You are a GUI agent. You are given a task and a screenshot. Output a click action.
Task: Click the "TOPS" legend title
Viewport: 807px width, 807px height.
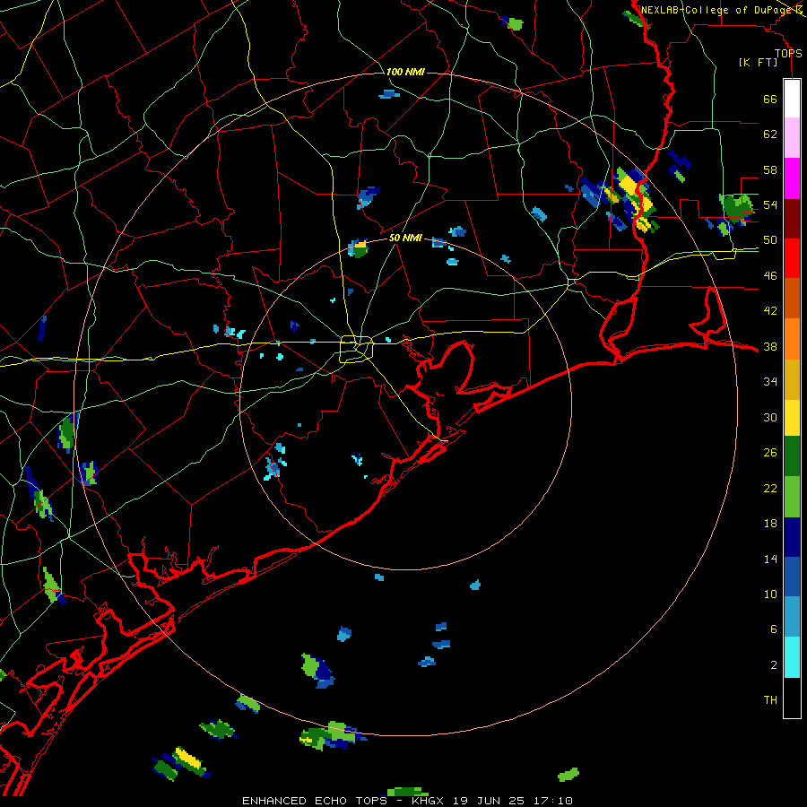point(788,54)
